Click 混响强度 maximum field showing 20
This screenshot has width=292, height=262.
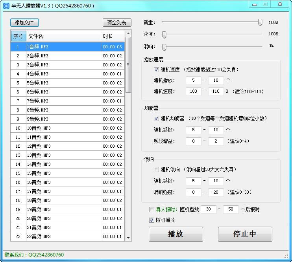click(216, 192)
